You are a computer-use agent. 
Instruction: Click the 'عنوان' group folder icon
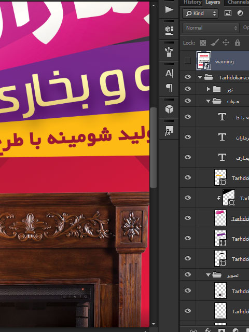[x=217, y=101]
